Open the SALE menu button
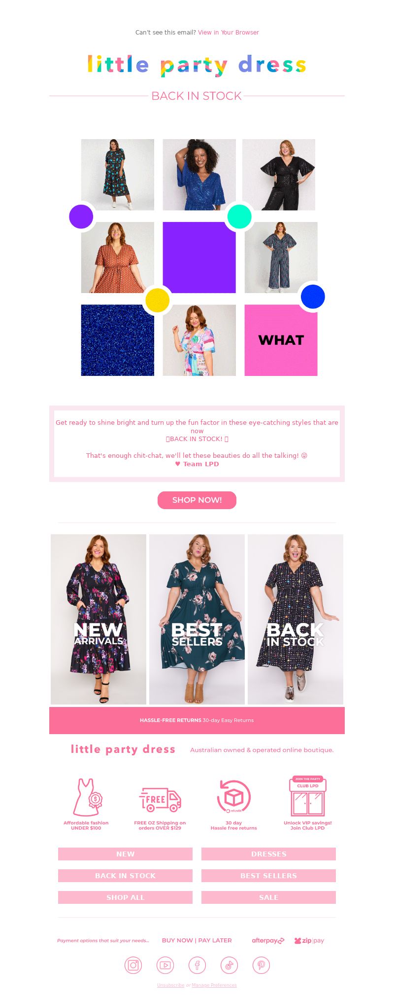 [x=268, y=897]
